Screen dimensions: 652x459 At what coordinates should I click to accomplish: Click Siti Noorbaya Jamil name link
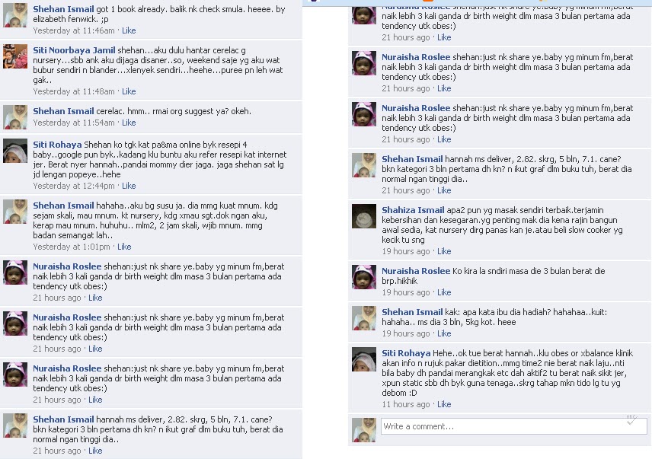[74, 50]
